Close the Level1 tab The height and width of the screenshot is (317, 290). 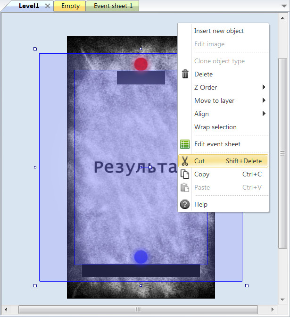click(47, 6)
